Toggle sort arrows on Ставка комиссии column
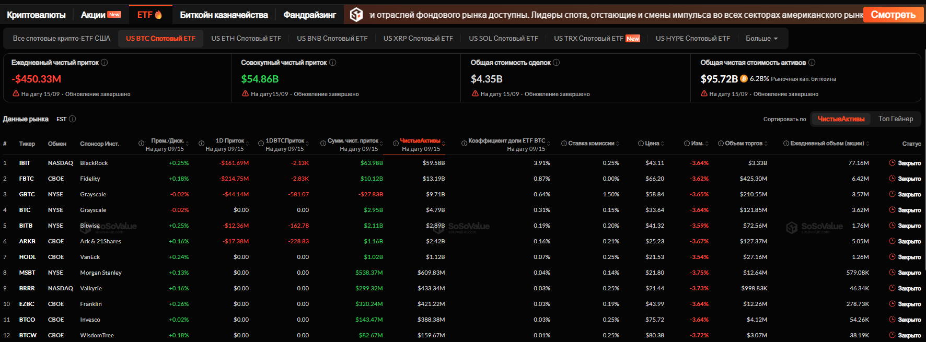The width and height of the screenshot is (926, 342). pyautogui.click(x=618, y=144)
